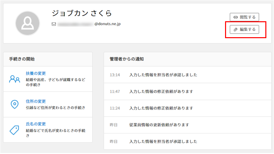Click the 11:47 timestamp
This screenshot has width=274, height=154.
(x=115, y=92)
